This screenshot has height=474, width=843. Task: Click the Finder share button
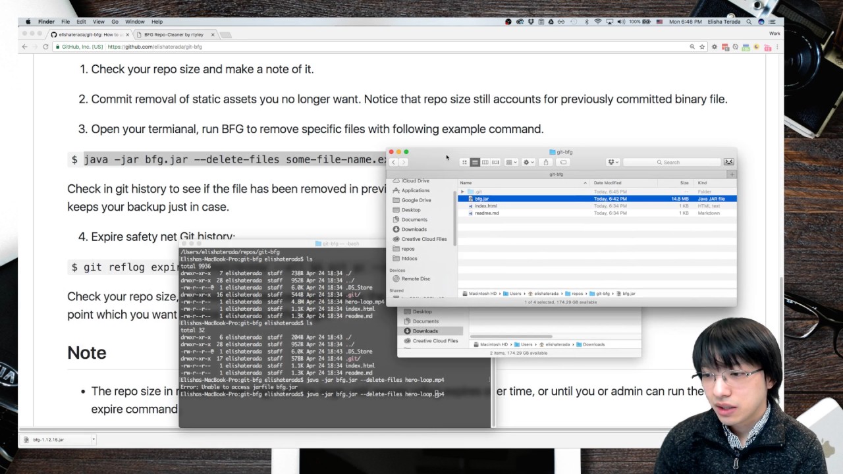tap(545, 162)
